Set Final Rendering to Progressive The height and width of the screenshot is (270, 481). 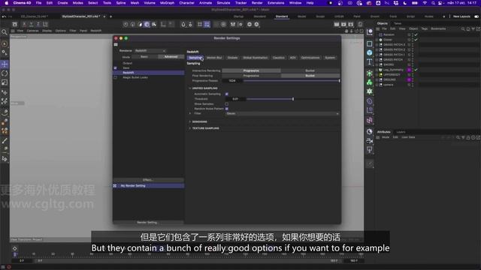[x=251, y=76]
